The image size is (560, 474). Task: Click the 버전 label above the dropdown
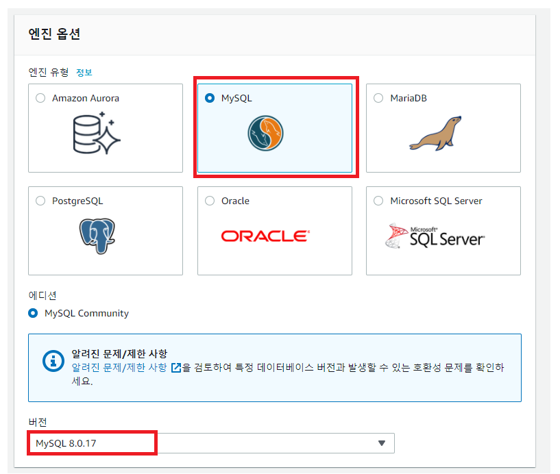tap(38, 422)
